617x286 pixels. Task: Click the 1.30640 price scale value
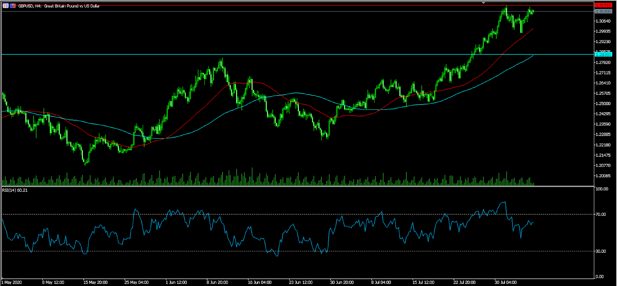(603, 21)
